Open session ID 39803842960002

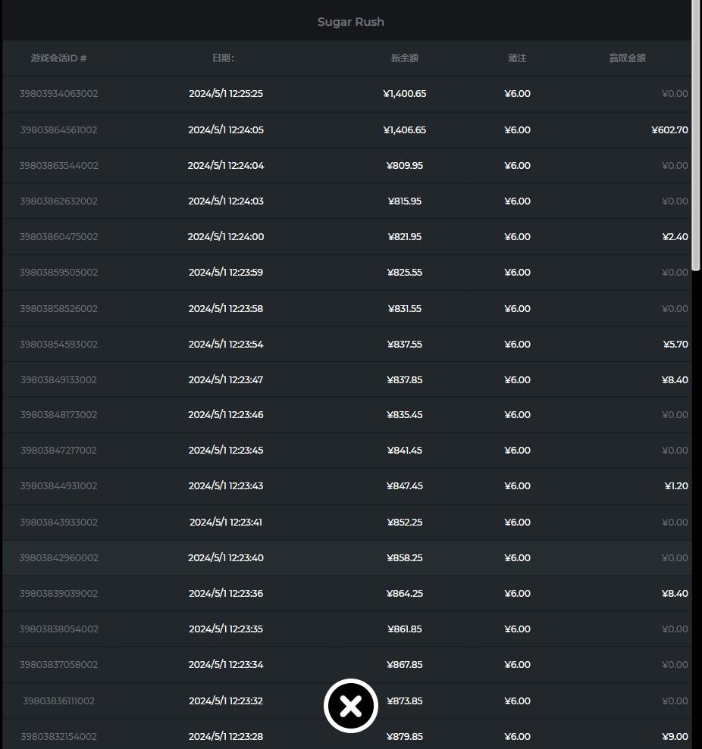pyautogui.click(x=59, y=557)
